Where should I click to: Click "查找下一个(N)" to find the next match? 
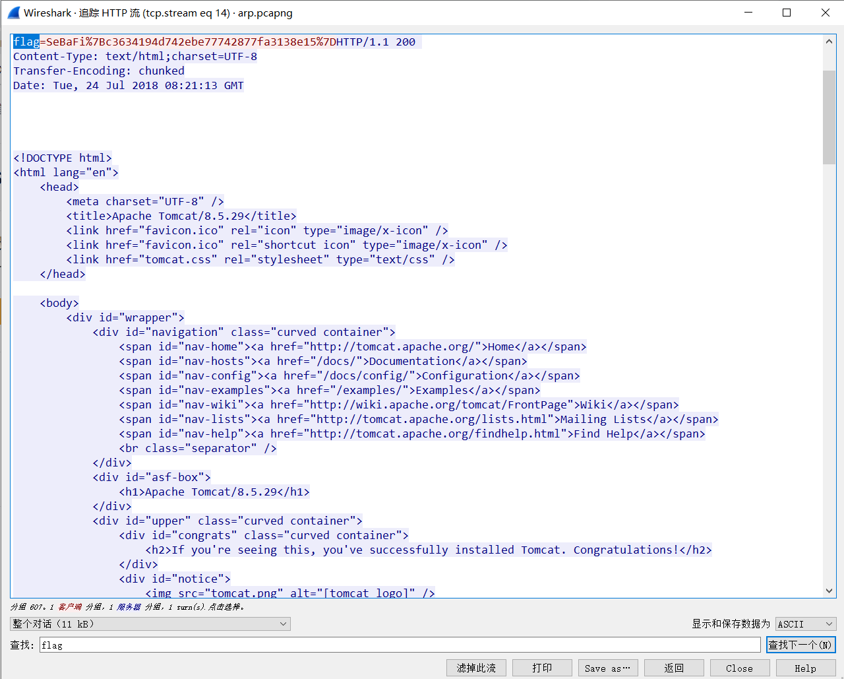pos(800,644)
